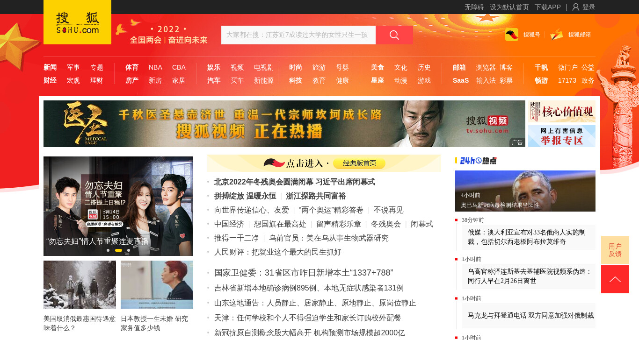Screen dimensions: 639x340
Task: Open the 17173 link
Action: tap(567, 80)
